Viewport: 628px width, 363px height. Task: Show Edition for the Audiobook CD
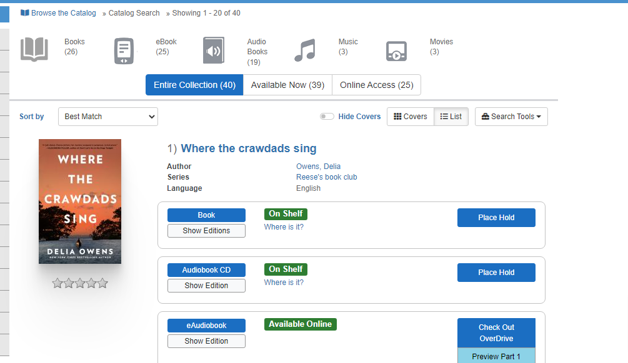click(x=206, y=286)
